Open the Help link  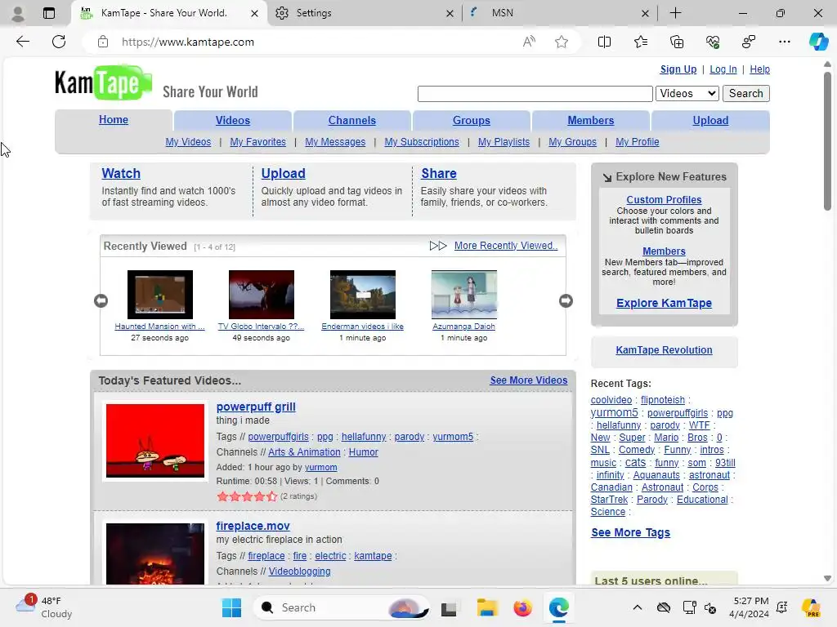point(759,69)
